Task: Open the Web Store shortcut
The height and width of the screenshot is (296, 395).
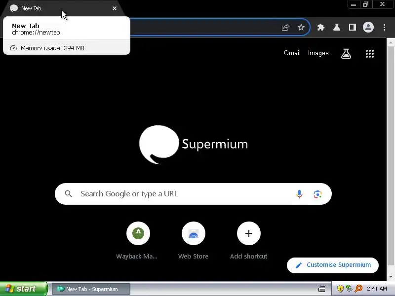Action: (x=193, y=233)
